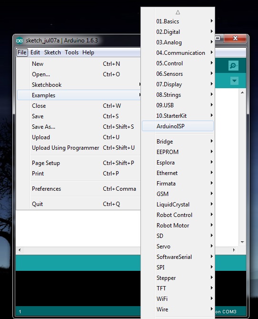Expand Bridge library examples
258x319 pixels.
click(x=178, y=142)
